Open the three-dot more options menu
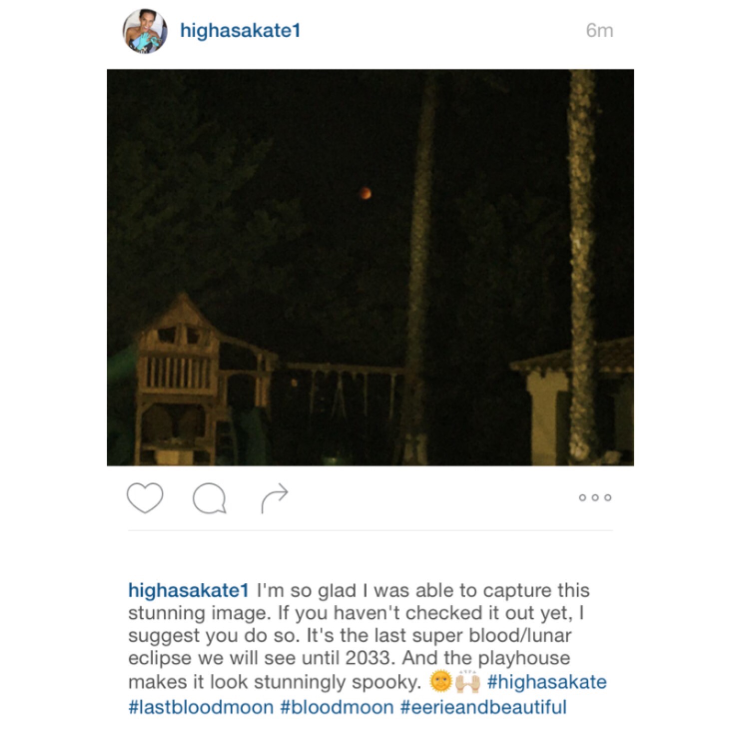 (595, 497)
